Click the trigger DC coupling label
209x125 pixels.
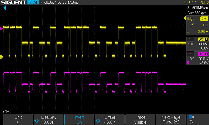(x=205, y=25)
